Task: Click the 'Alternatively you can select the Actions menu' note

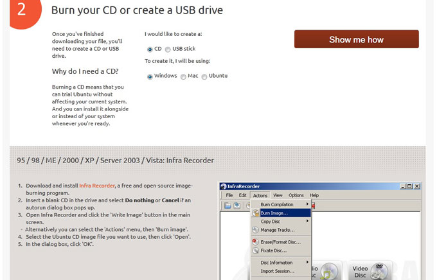Action: (x=107, y=229)
